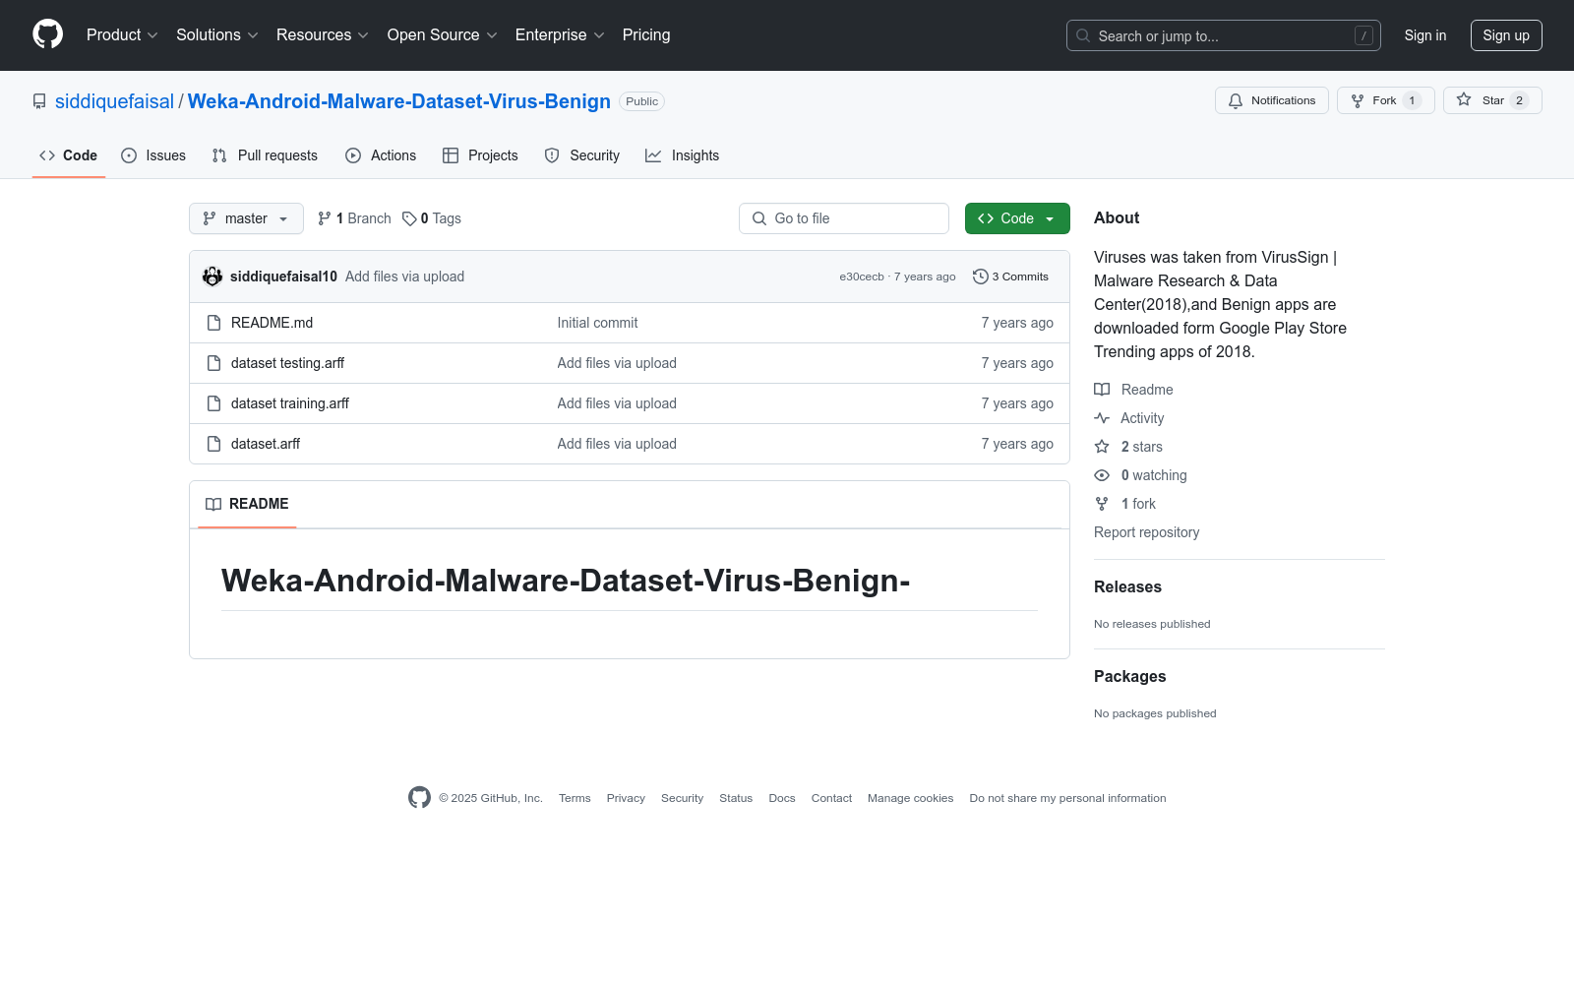This screenshot has width=1574, height=984.
Task: Open the Pricing page
Action: click(x=646, y=35)
